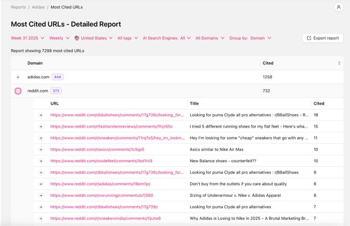Expand the asics comments URL row

pyautogui.click(x=41, y=149)
